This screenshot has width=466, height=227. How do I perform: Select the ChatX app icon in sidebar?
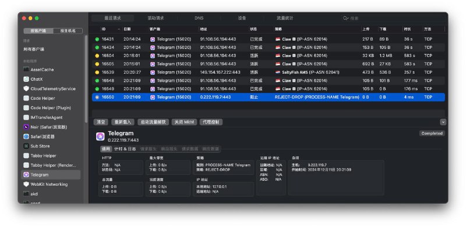pos(26,79)
